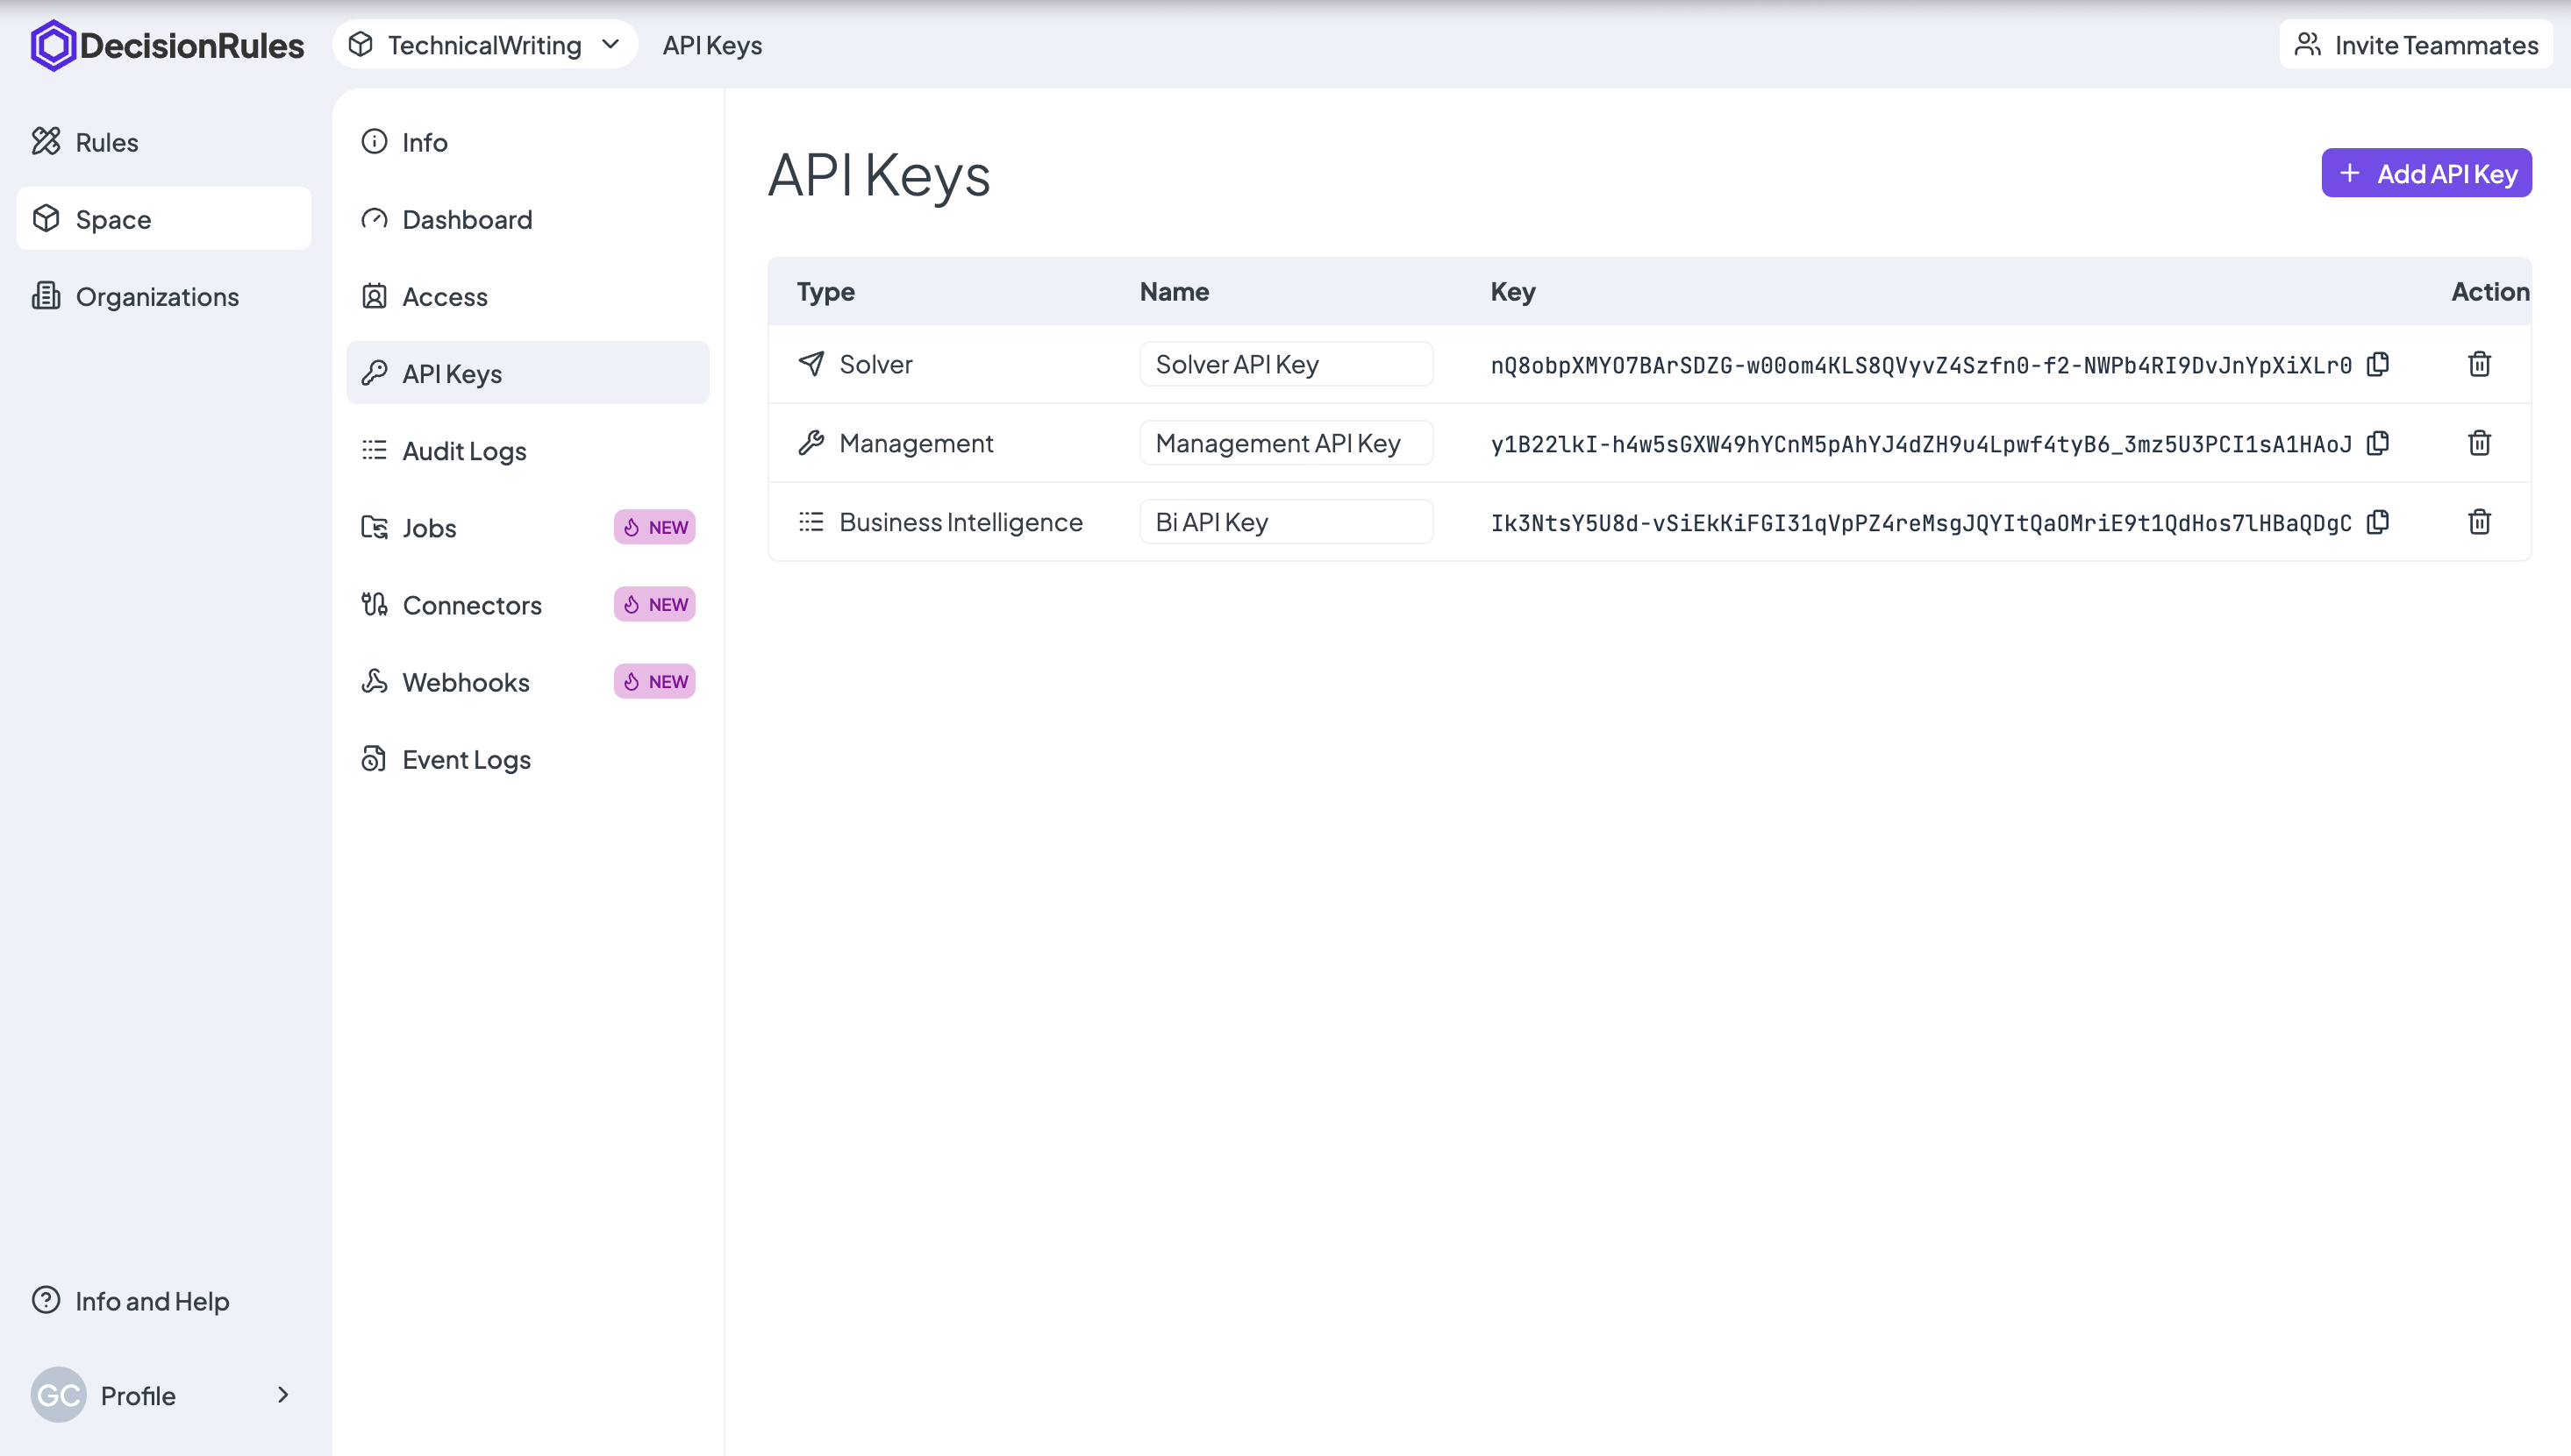Open Organizations from the sidebar
The image size is (2571, 1456).
[156, 297]
